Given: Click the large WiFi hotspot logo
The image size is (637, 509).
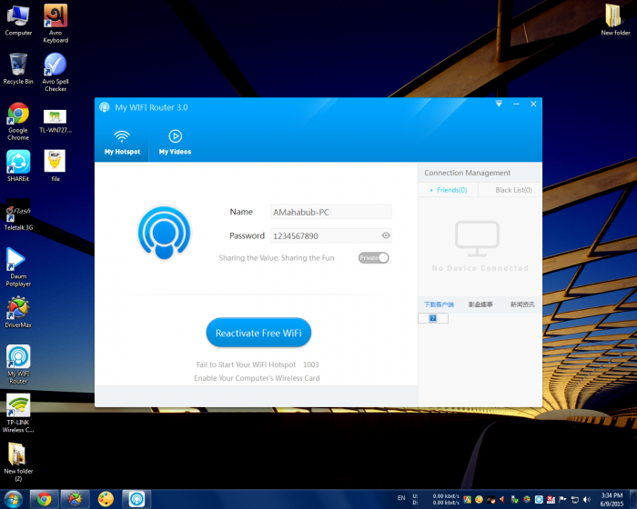Looking at the screenshot, I should click(165, 234).
